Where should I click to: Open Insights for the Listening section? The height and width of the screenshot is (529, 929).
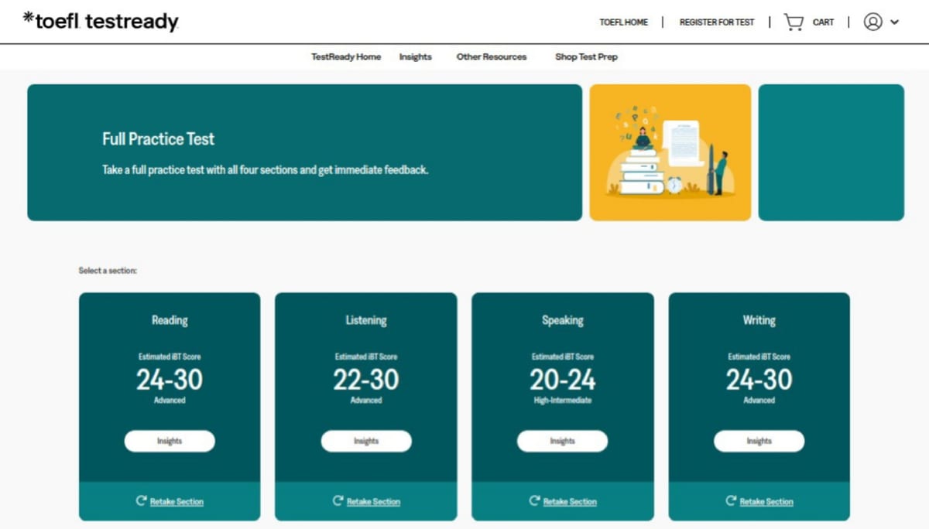click(x=366, y=441)
